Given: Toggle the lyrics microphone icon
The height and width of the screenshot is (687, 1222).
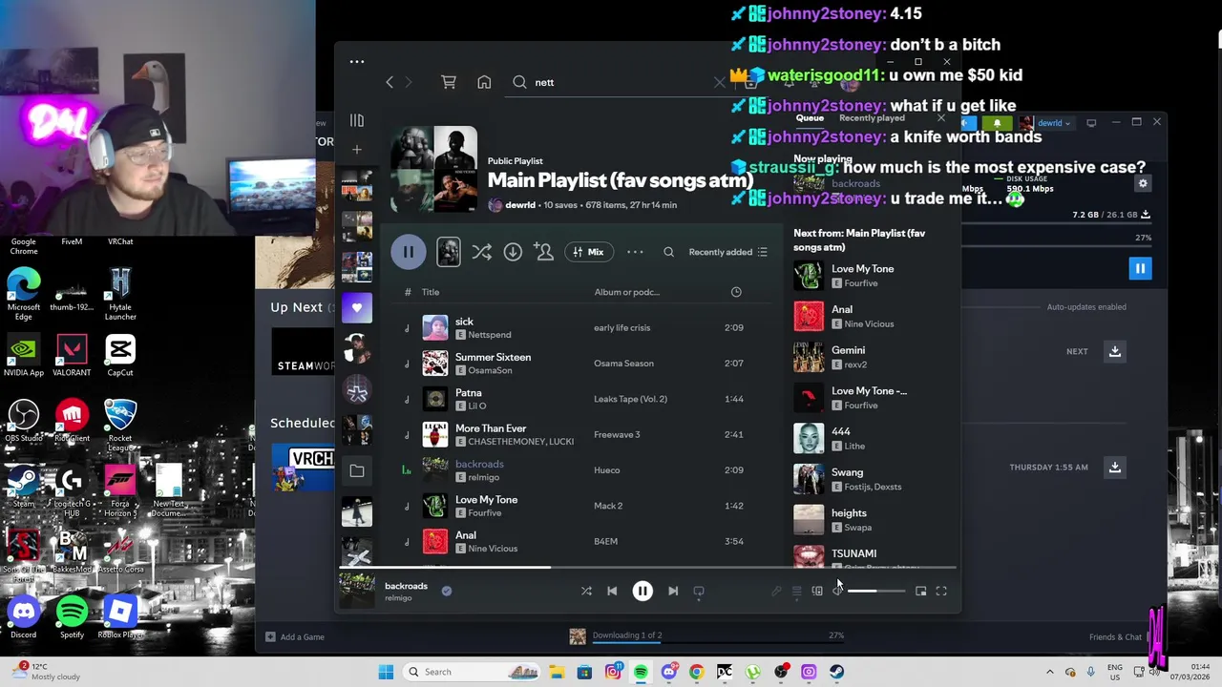Looking at the screenshot, I should click(776, 592).
